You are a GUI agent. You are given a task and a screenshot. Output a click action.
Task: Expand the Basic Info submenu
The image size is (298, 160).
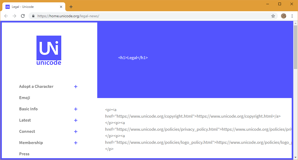point(76,109)
